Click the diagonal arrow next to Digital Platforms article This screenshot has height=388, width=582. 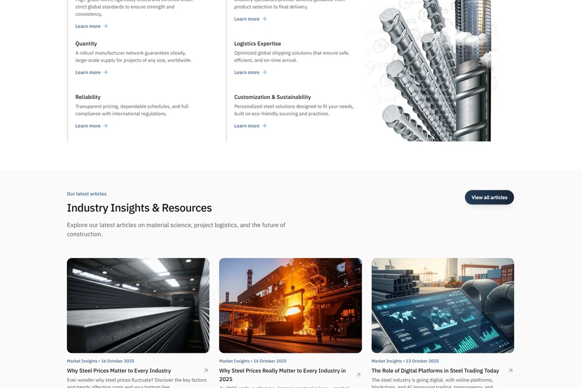[510, 370]
